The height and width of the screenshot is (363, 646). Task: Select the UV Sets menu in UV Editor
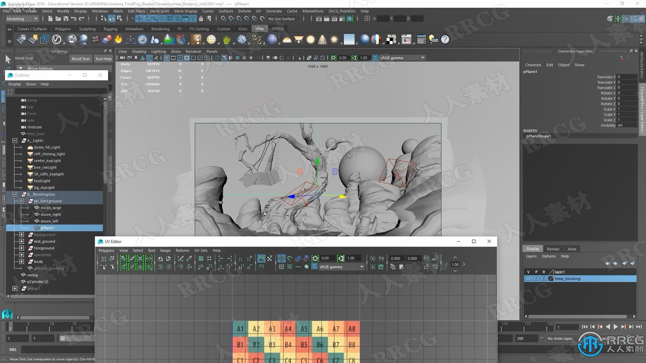(x=201, y=250)
